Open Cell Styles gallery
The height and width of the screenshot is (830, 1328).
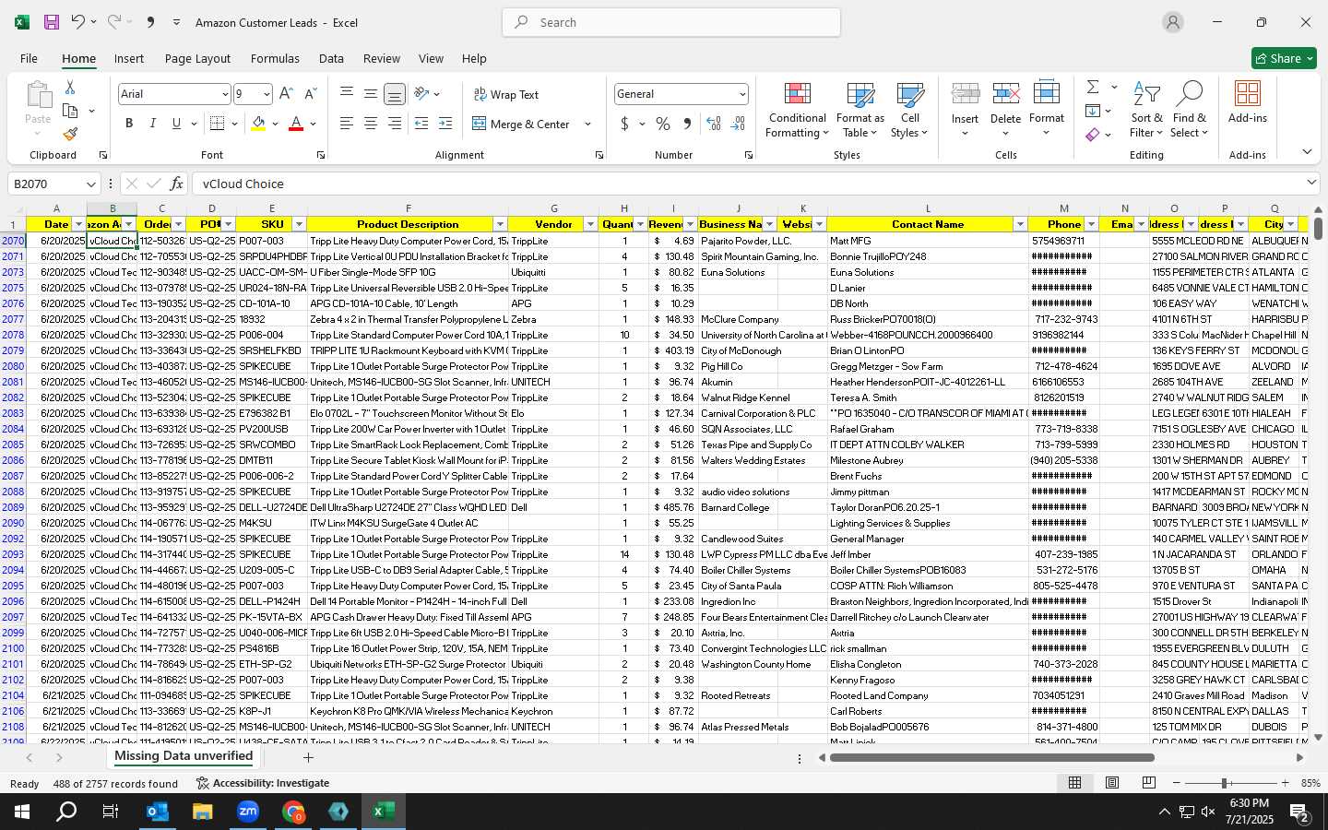(x=910, y=111)
